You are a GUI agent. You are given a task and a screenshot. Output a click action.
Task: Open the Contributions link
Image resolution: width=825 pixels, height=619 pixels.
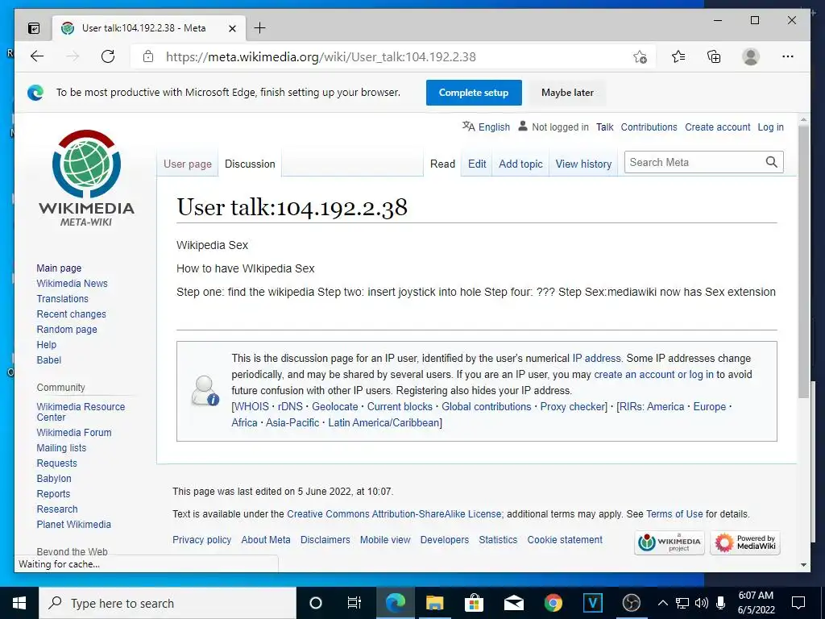click(x=649, y=127)
